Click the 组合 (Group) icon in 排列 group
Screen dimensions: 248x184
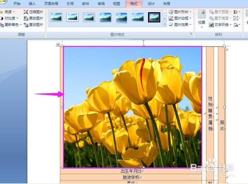click(236, 18)
